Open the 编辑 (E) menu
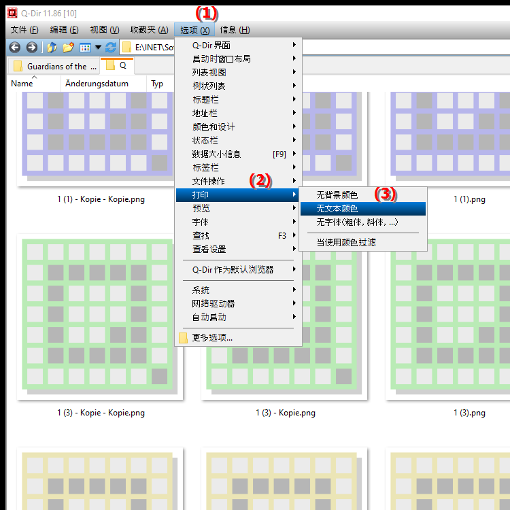 (64, 30)
